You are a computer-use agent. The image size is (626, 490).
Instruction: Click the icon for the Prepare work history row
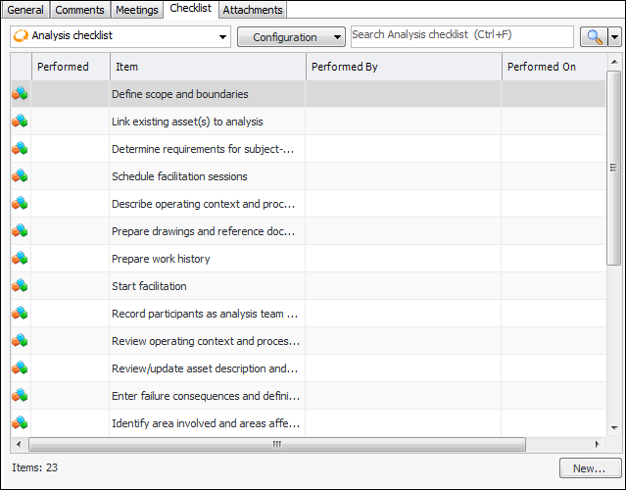(20, 259)
